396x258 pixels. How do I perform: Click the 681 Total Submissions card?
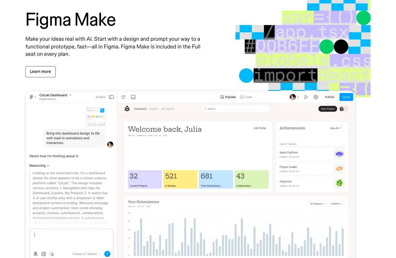pos(216,179)
